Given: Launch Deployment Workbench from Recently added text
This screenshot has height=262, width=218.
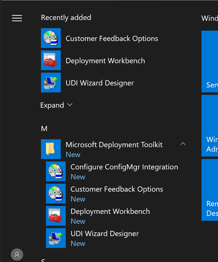Looking at the screenshot, I should pos(105,61).
